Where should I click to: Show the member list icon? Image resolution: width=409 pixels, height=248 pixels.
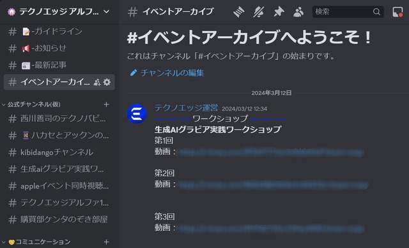coord(298,11)
